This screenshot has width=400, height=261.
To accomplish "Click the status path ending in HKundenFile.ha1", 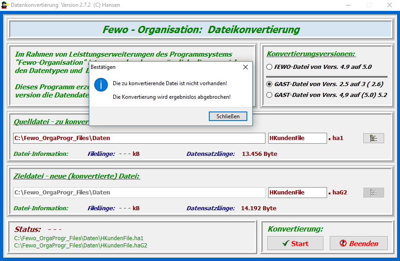I will pyautogui.click(x=79, y=238).
